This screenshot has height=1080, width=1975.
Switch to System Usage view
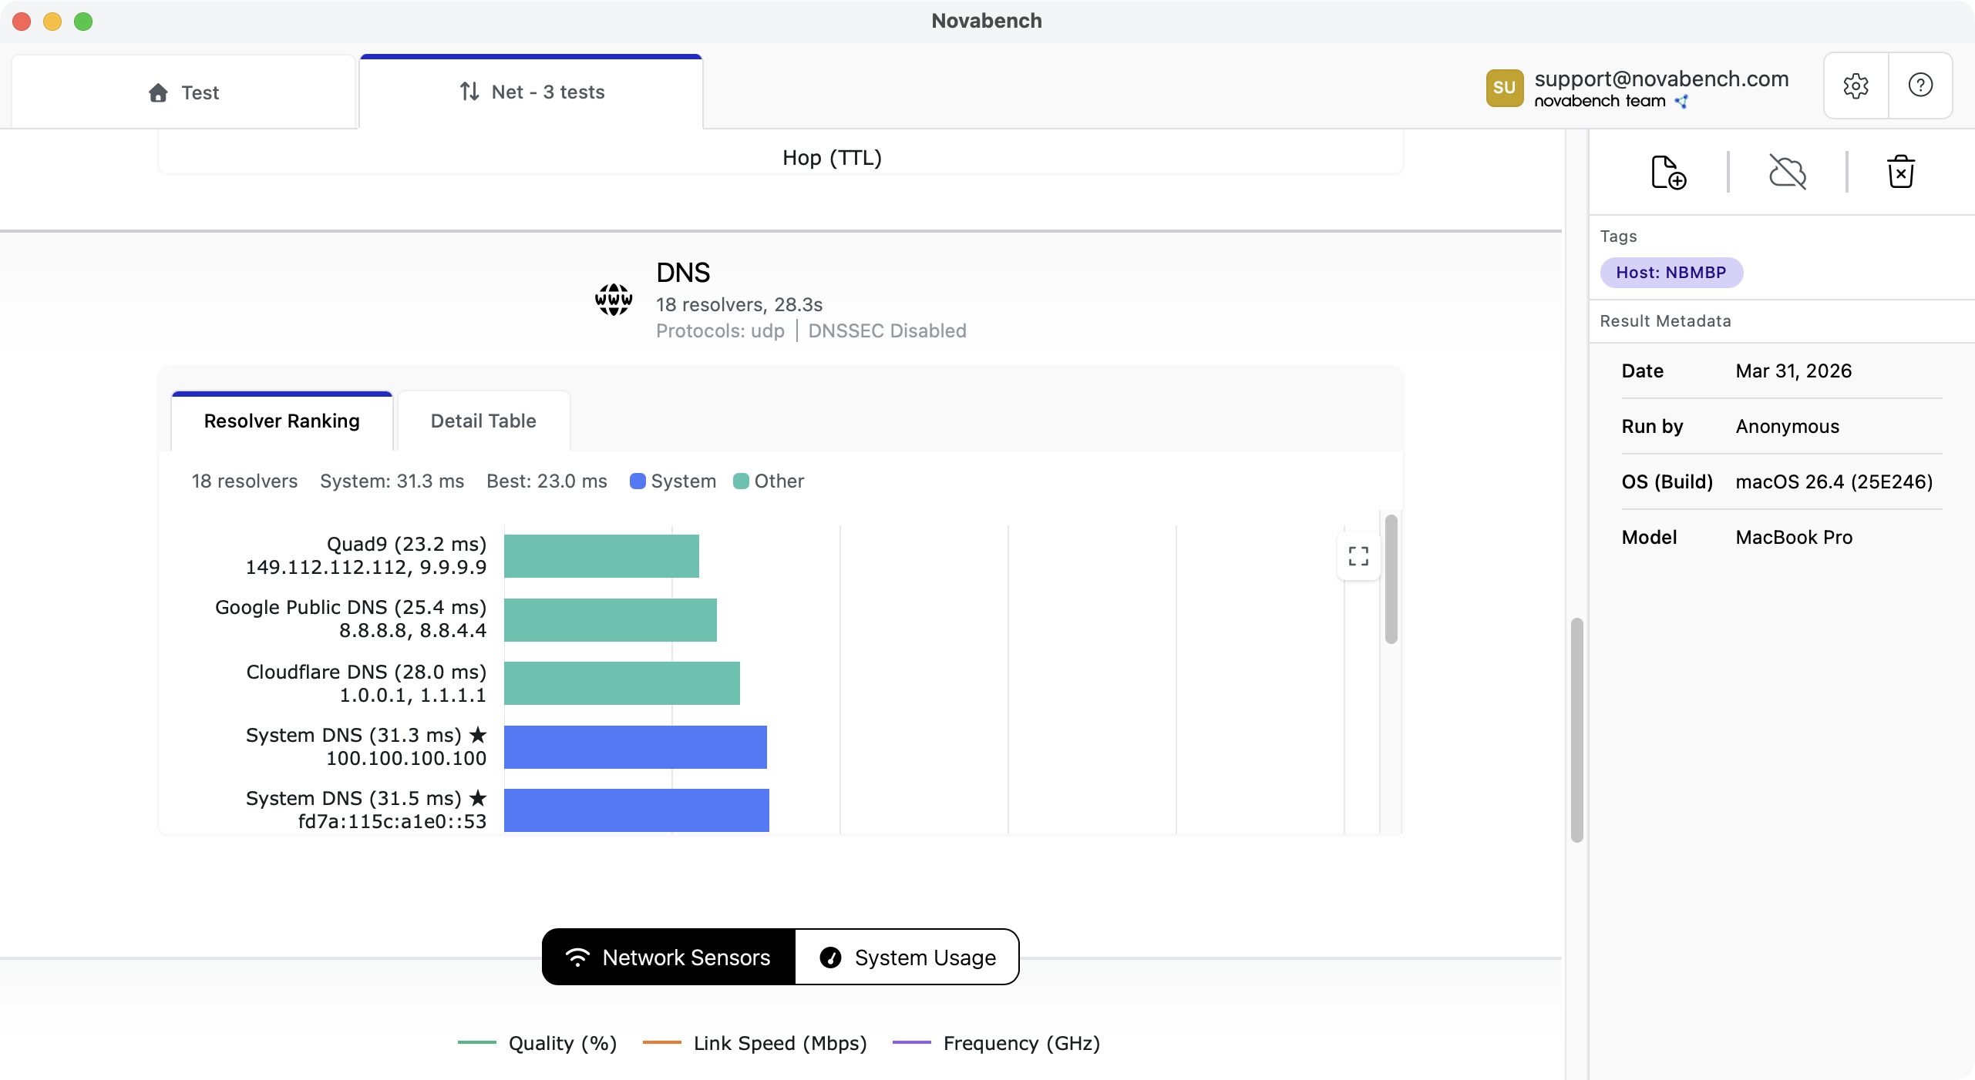click(907, 957)
